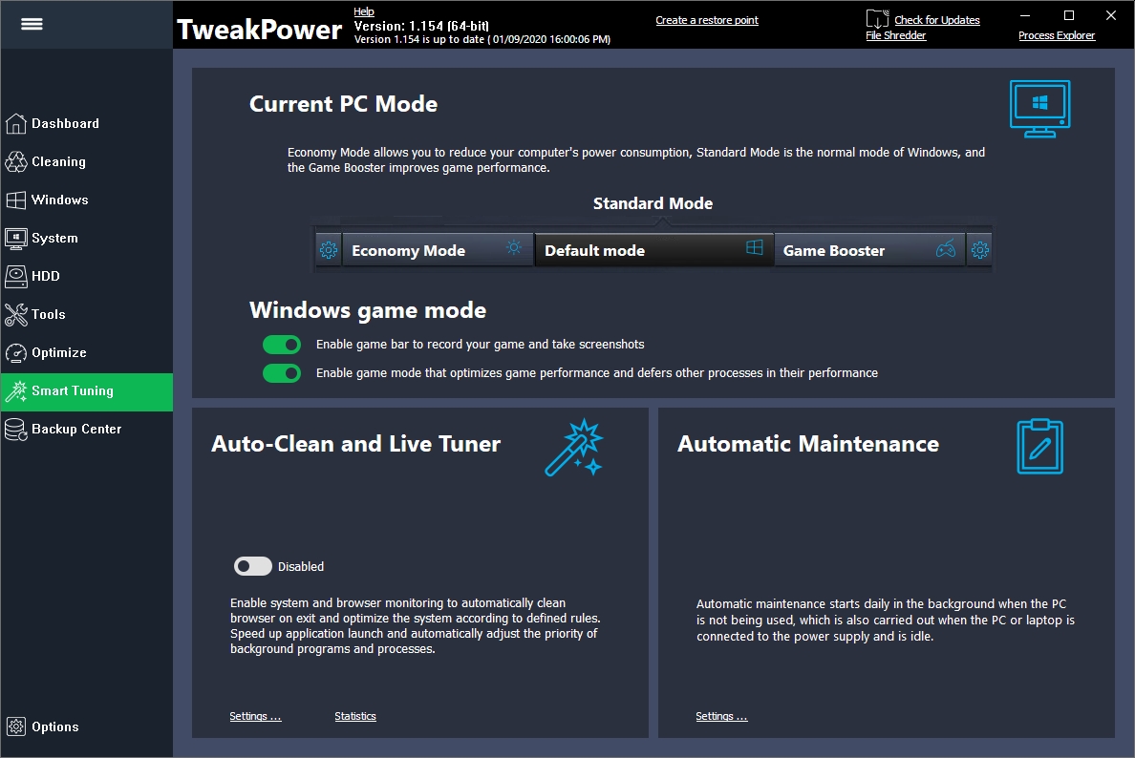The image size is (1135, 758).
Task: Click the TweakPower logo title
Action: (259, 30)
